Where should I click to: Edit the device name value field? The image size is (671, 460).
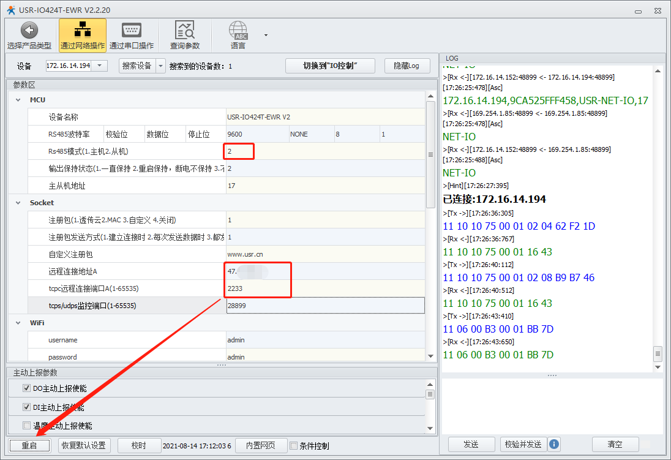pyautogui.click(x=325, y=117)
